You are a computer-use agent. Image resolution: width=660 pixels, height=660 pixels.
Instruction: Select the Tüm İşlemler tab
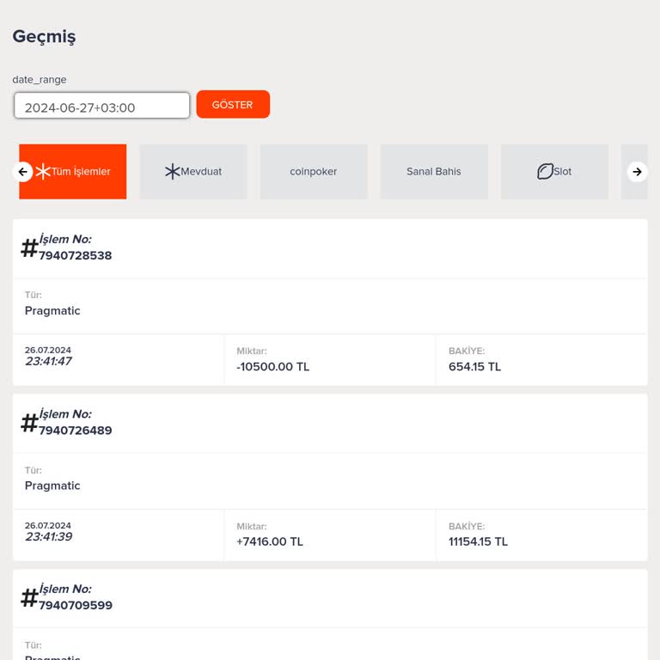(x=72, y=172)
